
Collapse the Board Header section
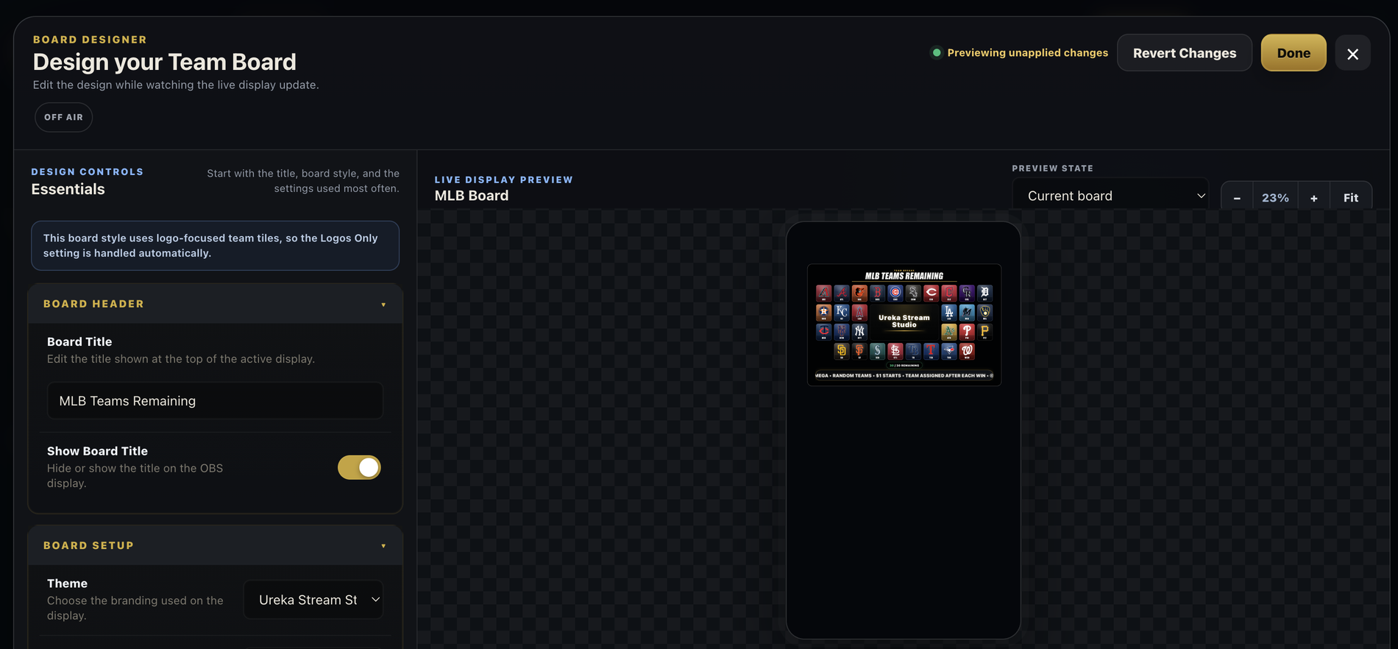215,304
